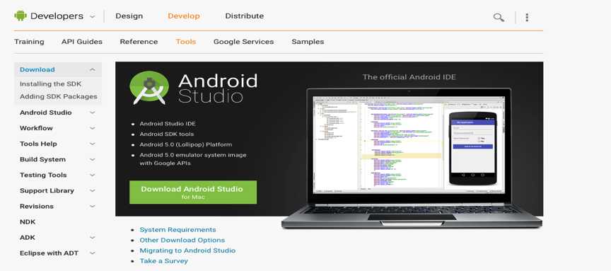Image resolution: width=611 pixels, height=271 pixels.
Task: Click the Download Android Studio button
Action: 193,192
